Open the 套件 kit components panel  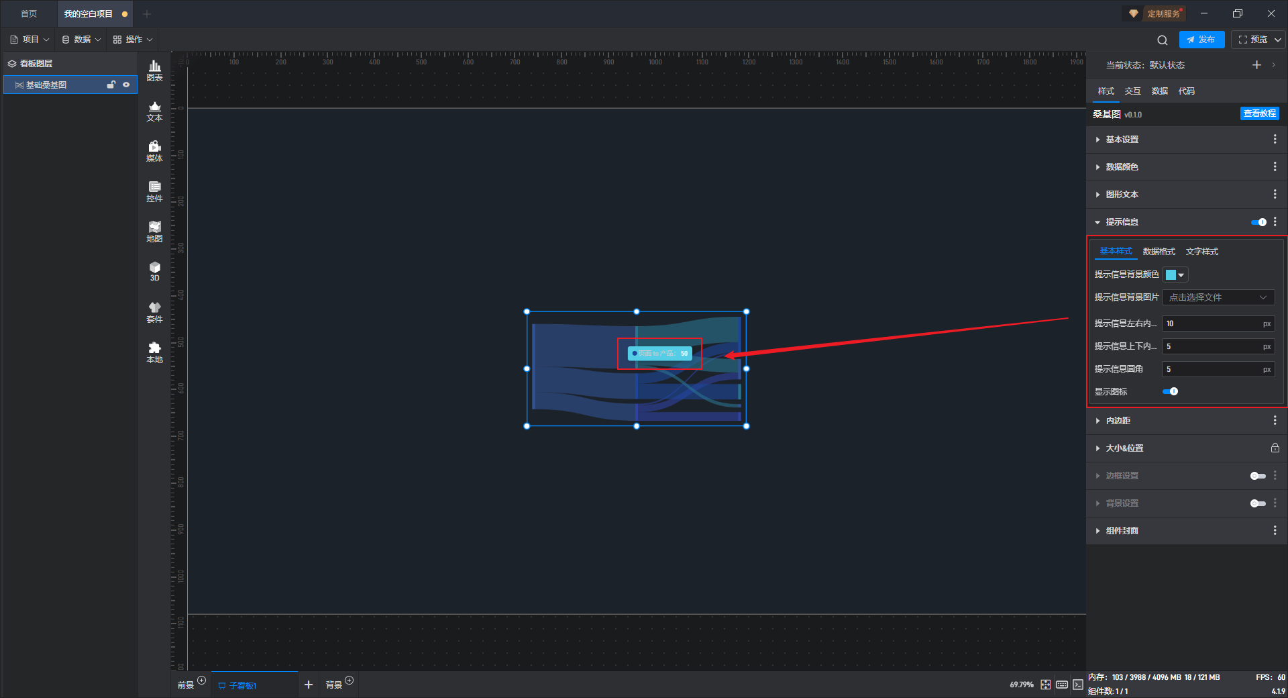click(154, 312)
